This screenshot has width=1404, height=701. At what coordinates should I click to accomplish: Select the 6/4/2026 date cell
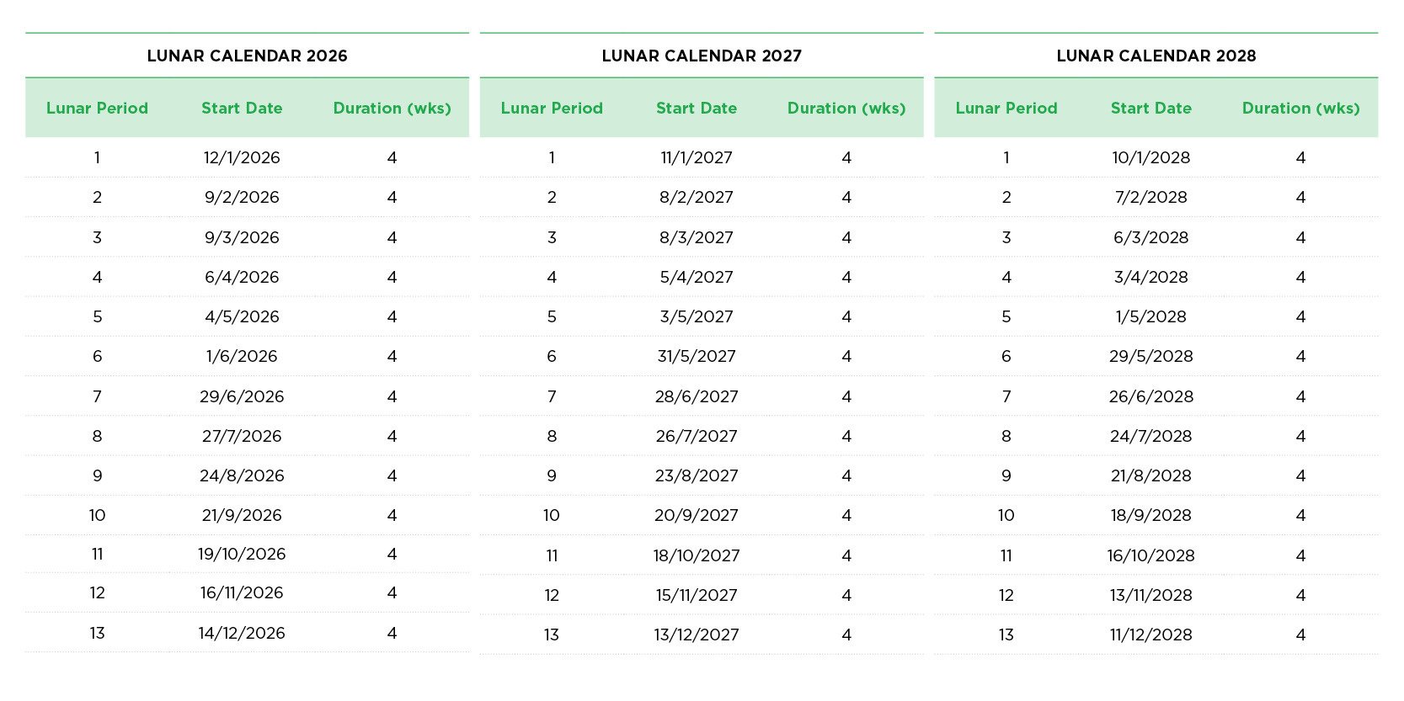click(x=242, y=277)
